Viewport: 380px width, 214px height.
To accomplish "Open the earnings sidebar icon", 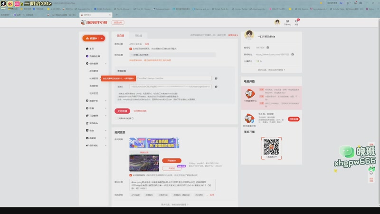I will click(x=87, y=108).
